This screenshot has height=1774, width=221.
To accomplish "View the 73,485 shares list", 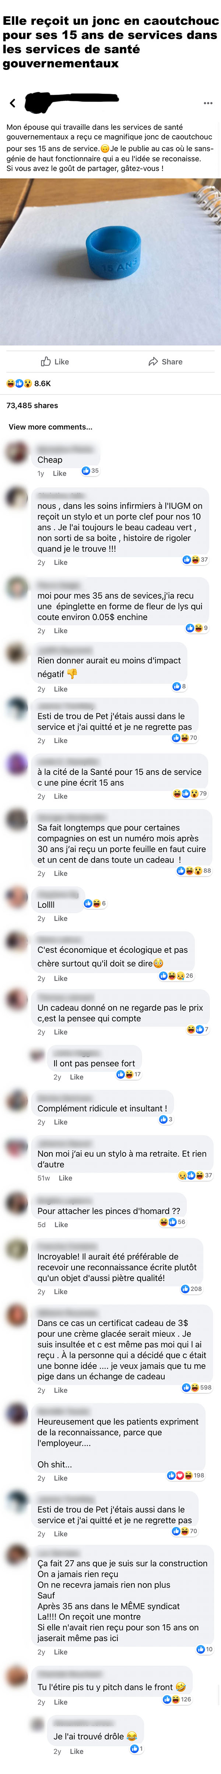I will tap(32, 406).
